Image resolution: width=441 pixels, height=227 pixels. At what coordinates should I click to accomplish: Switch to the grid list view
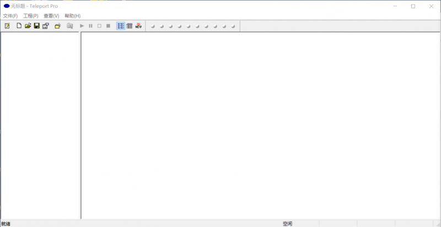[x=130, y=26]
